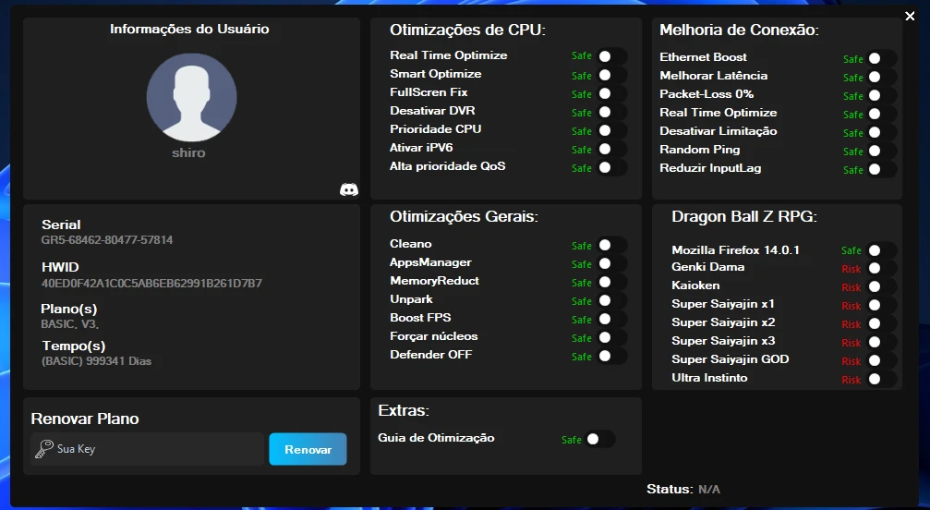Enable Desativar DVR toggle
Screen dimensions: 930x510
tap(610, 112)
